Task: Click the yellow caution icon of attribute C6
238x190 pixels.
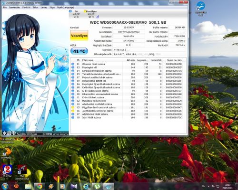Action: pos(73,111)
